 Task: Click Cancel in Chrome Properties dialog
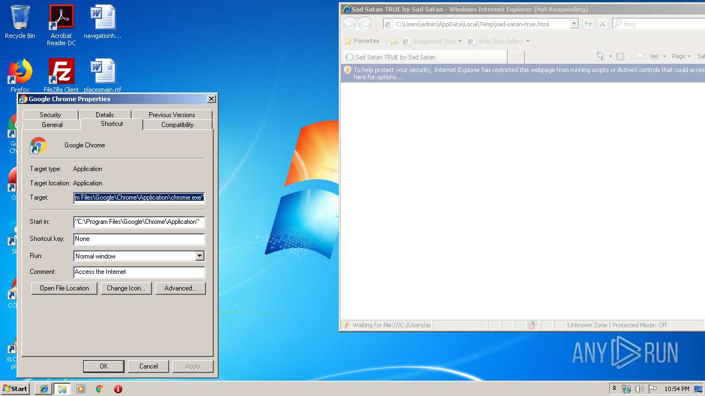coord(149,366)
